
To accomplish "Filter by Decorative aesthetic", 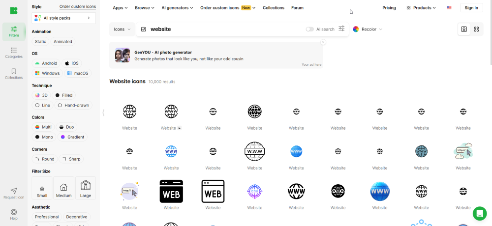I will point(77,217).
